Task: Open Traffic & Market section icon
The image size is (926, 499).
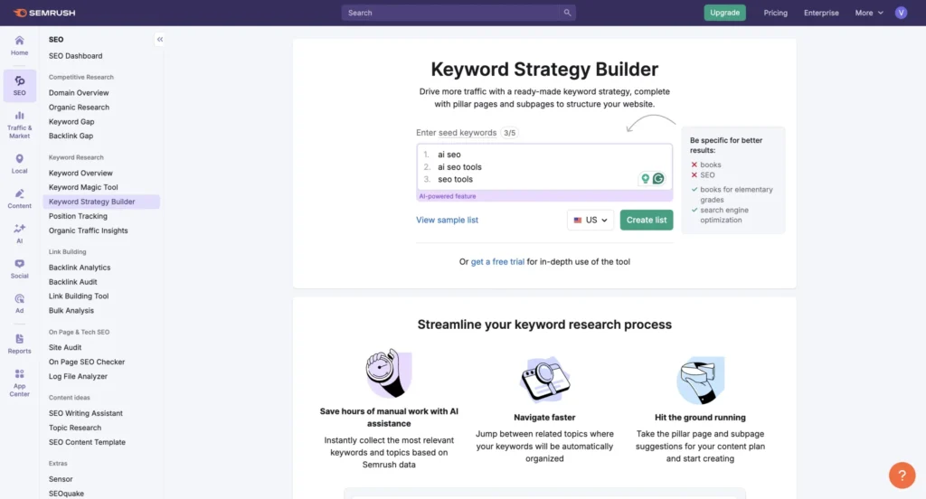Action: [20, 125]
